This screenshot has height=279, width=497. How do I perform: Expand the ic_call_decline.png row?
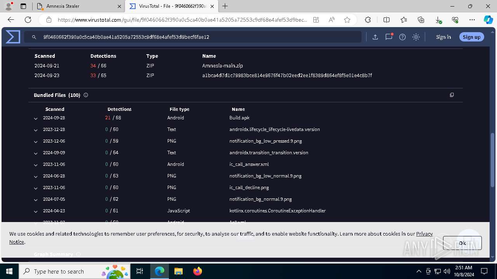(36, 188)
